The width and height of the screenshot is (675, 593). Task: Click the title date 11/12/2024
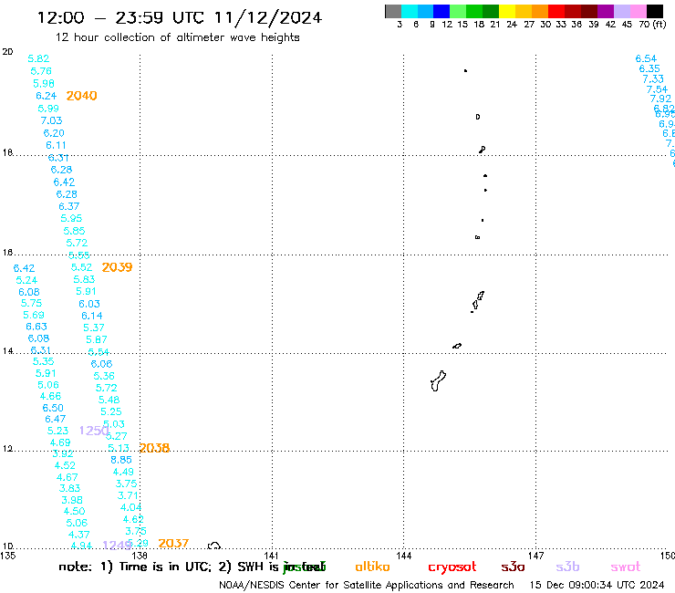tap(268, 17)
